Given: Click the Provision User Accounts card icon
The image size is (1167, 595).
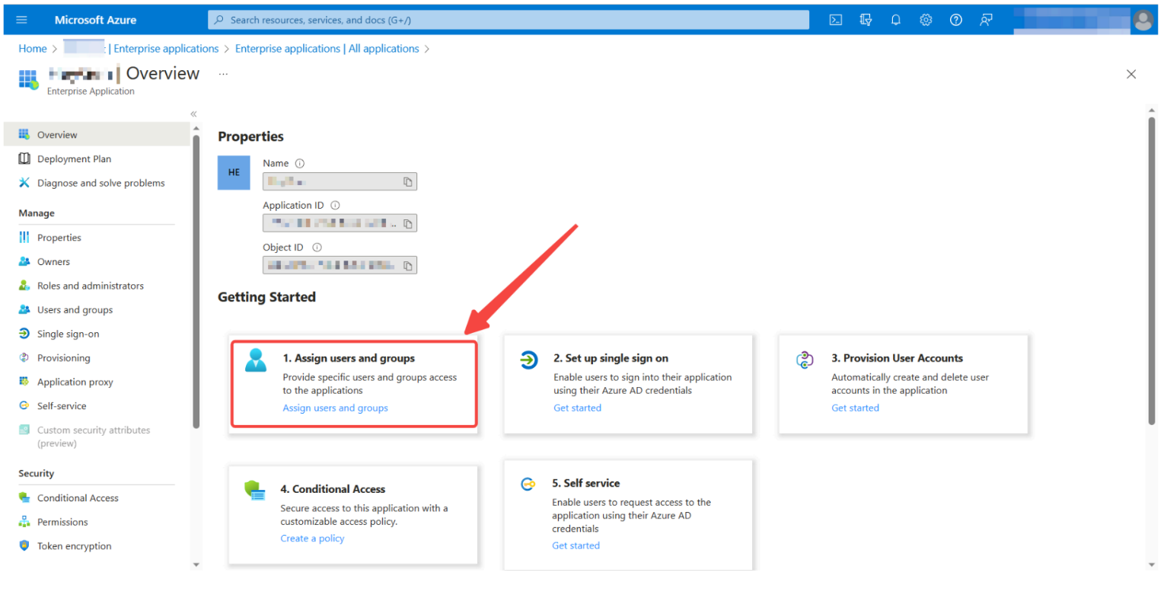Looking at the screenshot, I should coord(805,360).
